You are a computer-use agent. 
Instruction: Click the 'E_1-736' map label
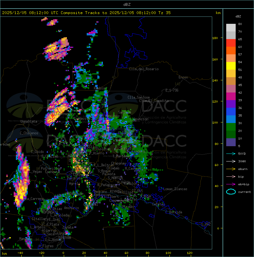coord(172,90)
